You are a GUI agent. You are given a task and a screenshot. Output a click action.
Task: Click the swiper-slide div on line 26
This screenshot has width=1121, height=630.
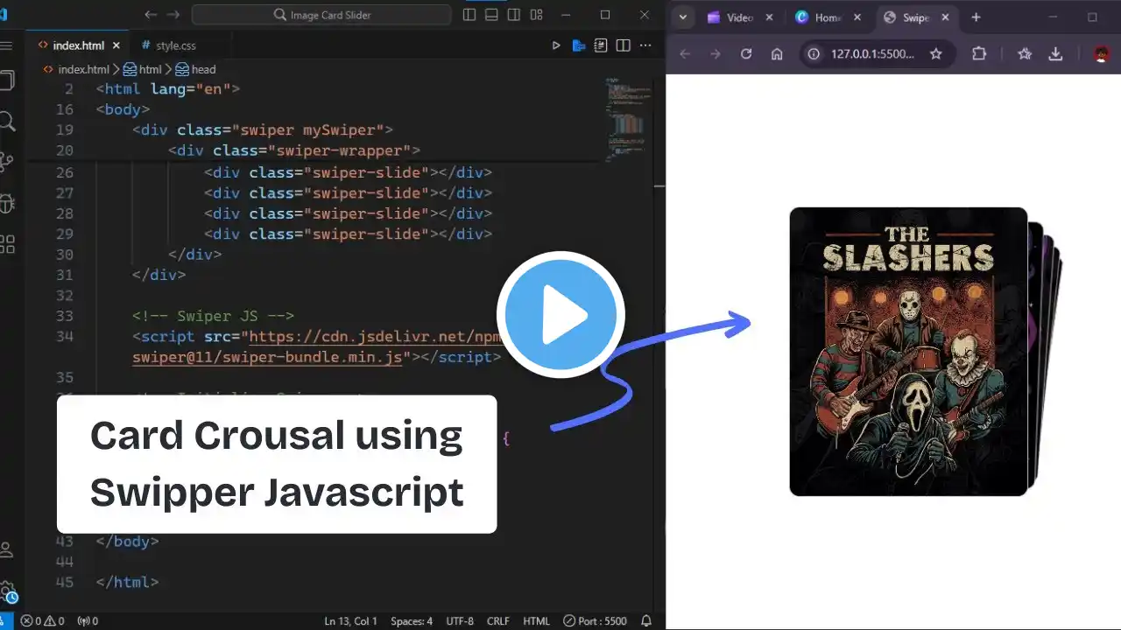tap(349, 172)
